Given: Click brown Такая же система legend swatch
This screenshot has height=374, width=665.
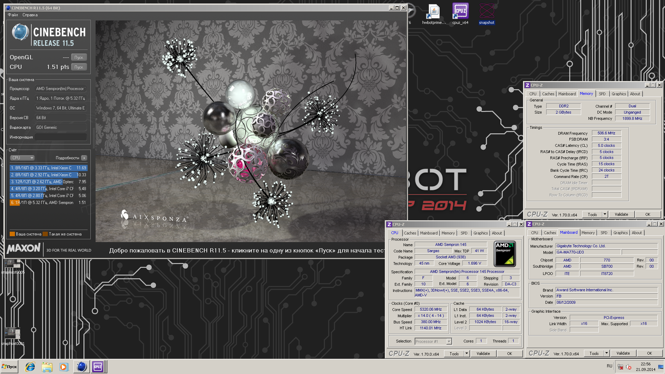Looking at the screenshot, I should pyautogui.click(x=45, y=234).
